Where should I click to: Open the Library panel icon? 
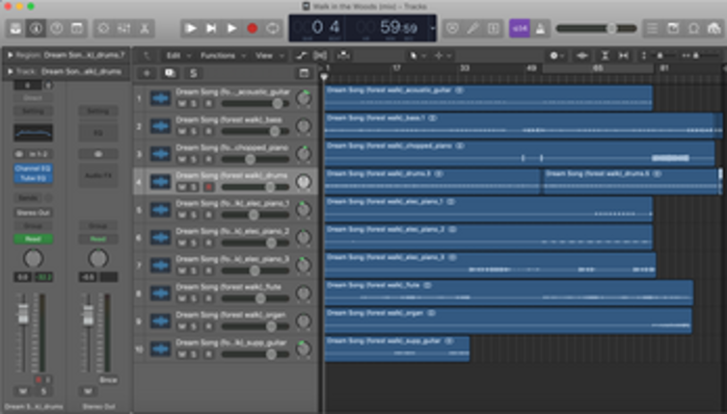(x=16, y=29)
